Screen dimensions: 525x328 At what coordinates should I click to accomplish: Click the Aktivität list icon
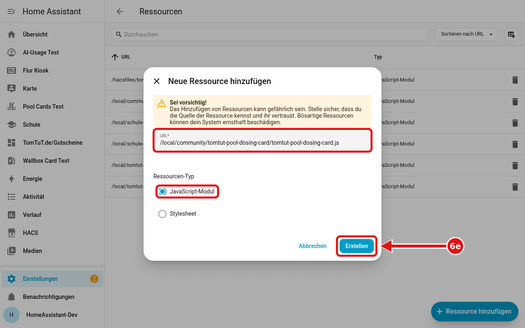[x=11, y=197]
